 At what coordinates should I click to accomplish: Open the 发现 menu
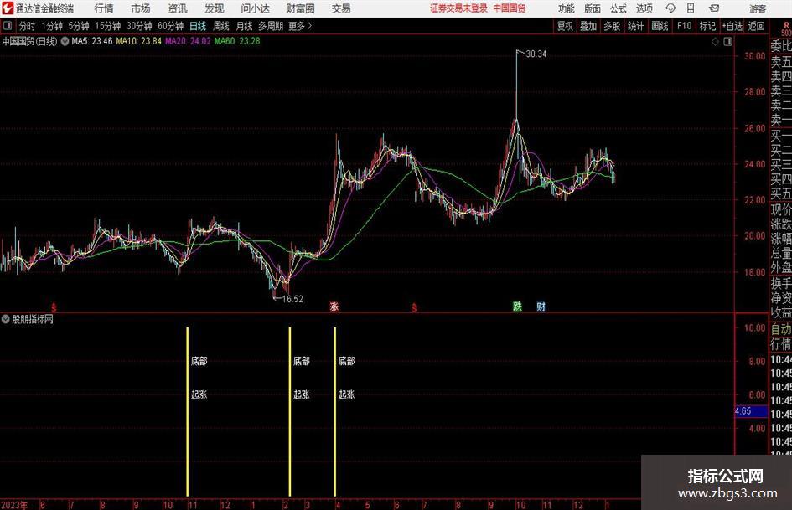pyautogui.click(x=215, y=8)
